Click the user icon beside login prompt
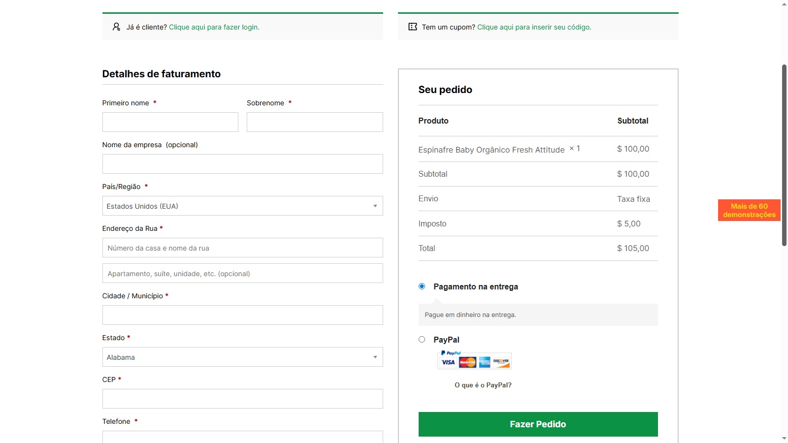The width and height of the screenshot is (788, 443). [x=116, y=27]
